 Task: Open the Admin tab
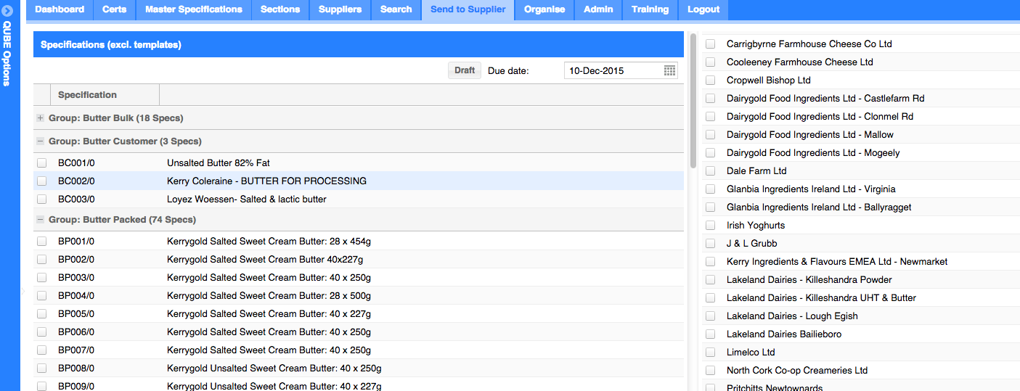(x=598, y=9)
